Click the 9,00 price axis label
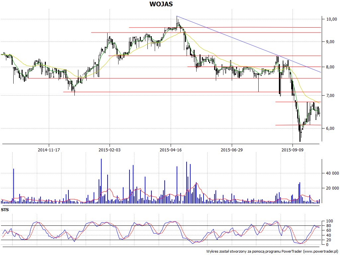Viewport: 340px width, 255px height. click(x=330, y=42)
